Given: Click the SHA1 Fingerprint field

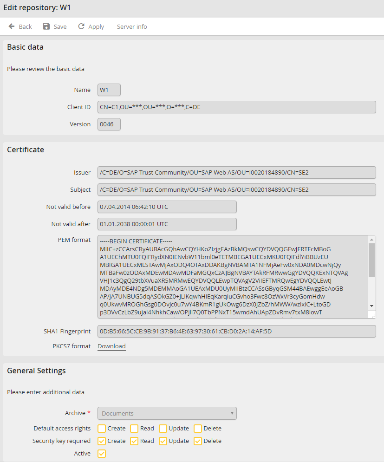Looking at the screenshot, I should [x=237, y=331].
